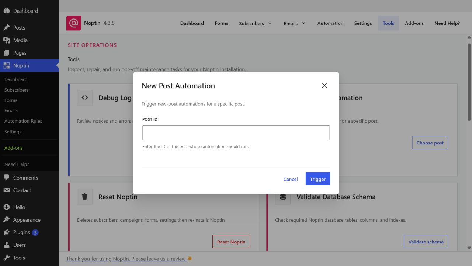The height and width of the screenshot is (266, 472).
Task: Click the Reset Noptin trash icon
Action: [x=85, y=197]
